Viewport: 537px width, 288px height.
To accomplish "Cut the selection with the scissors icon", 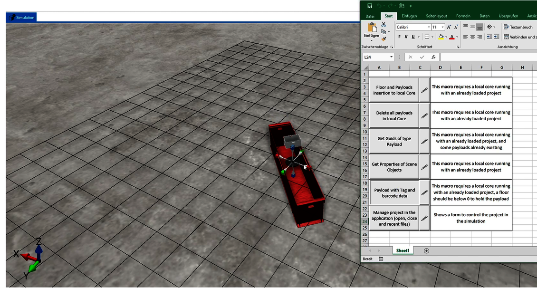I will [x=384, y=24].
